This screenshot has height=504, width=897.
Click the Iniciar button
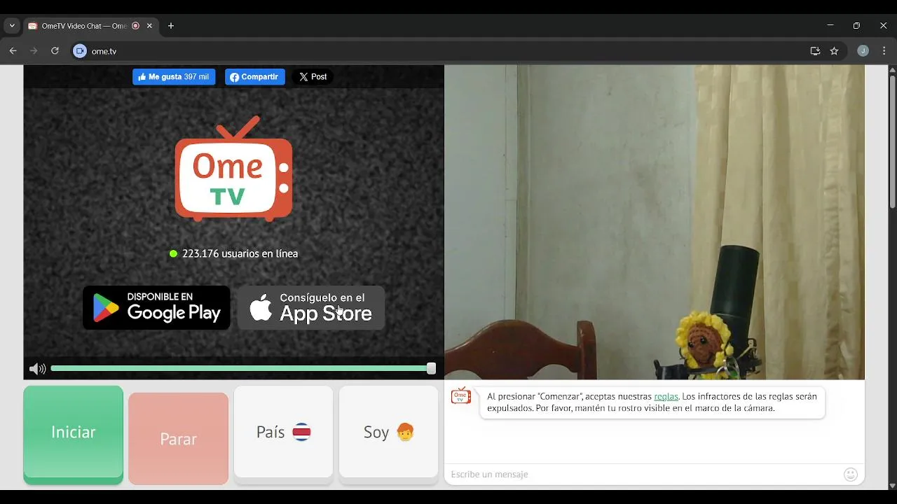74,435
